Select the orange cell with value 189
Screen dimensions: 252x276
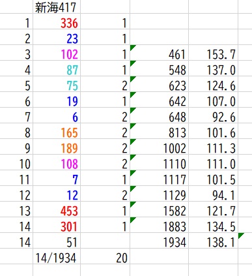[x=57, y=148]
